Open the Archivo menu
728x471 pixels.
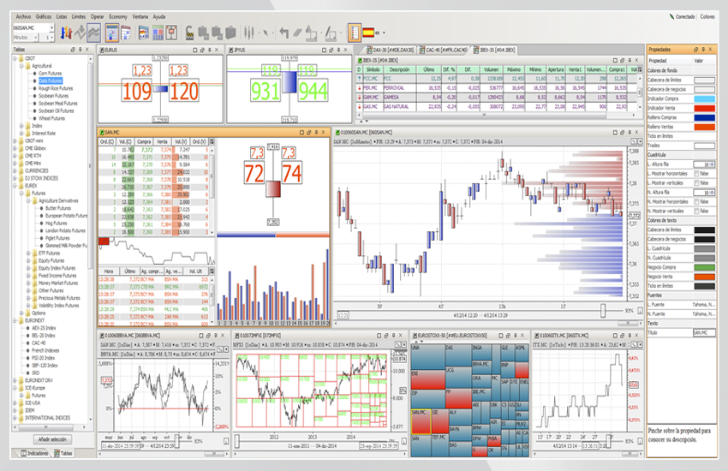click(23, 17)
